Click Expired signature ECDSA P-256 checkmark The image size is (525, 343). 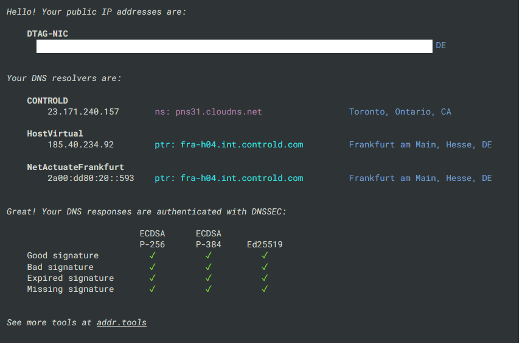[152, 278]
